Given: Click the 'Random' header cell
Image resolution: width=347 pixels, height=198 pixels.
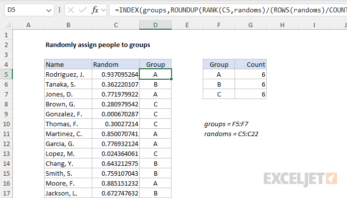Looking at the screenshot, I should [116, 64].
